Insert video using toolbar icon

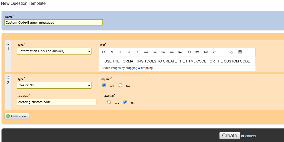pyautogui.click(x=189, y=52)
